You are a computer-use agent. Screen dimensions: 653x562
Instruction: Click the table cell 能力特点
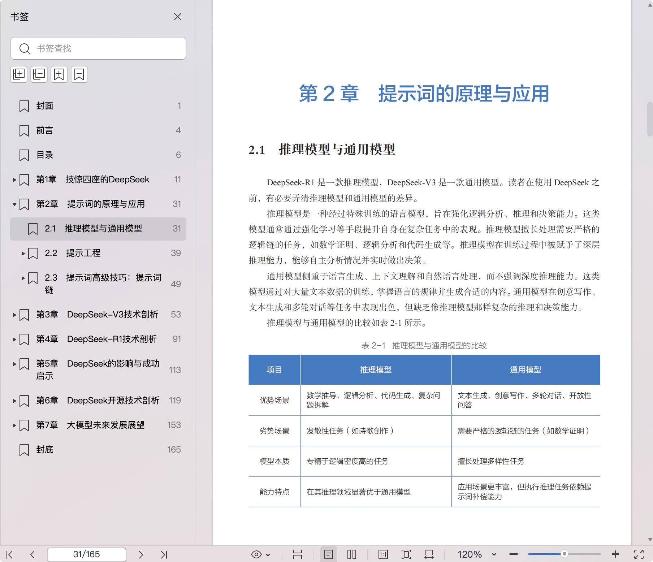click(274, 492)
